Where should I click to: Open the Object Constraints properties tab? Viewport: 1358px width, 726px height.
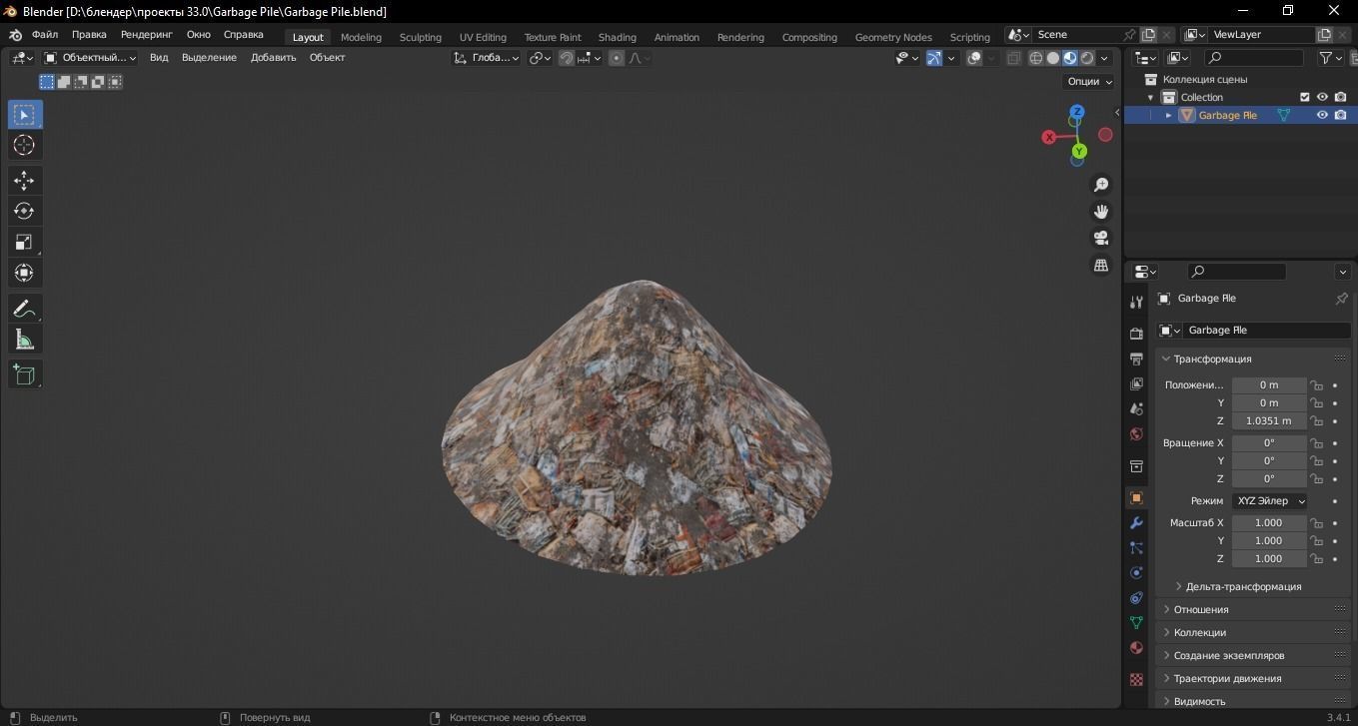point(1136,597)
